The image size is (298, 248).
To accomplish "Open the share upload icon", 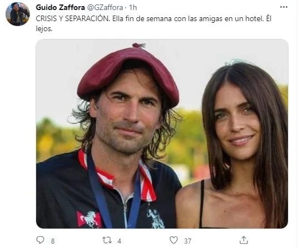I will point(244,240).
